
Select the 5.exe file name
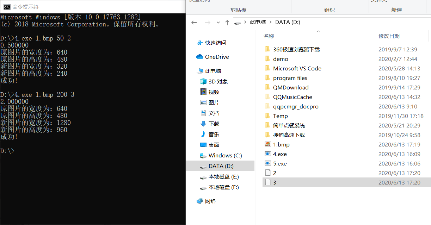(x=280, y=163)
